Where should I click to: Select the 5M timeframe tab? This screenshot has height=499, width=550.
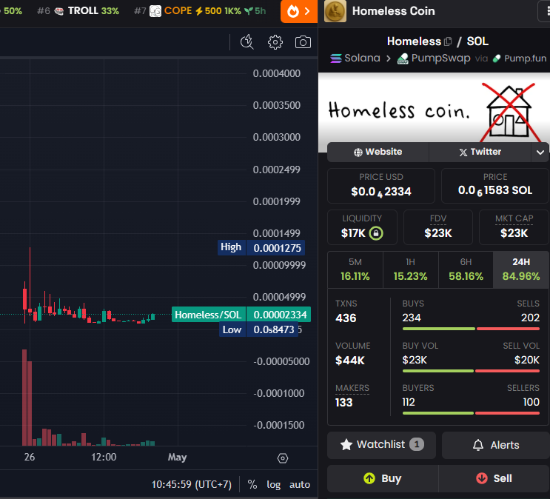[x=355, y=269]
